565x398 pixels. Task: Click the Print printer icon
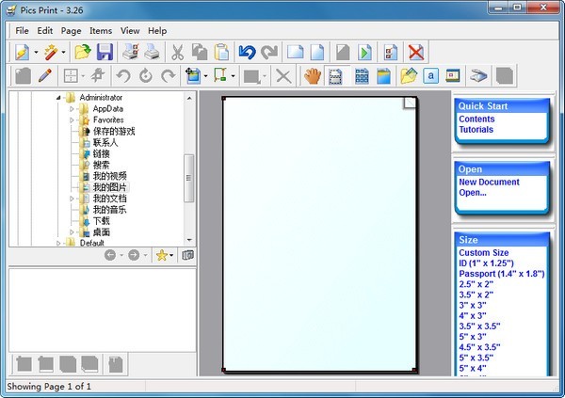pos(153,53)
